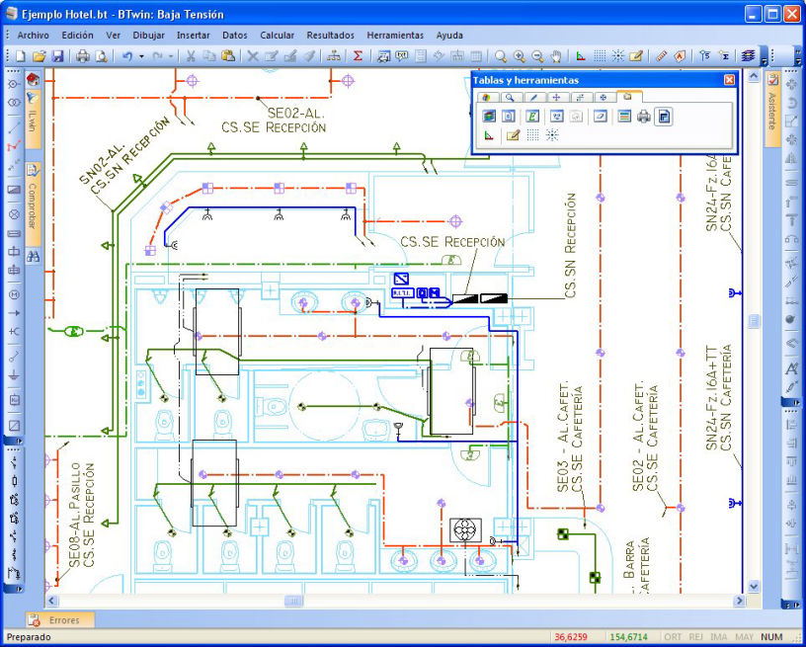Paste from clipboard in the main toolbar
Screen dimensions: 806x647
pyautogui.click(x=228, y=56)
